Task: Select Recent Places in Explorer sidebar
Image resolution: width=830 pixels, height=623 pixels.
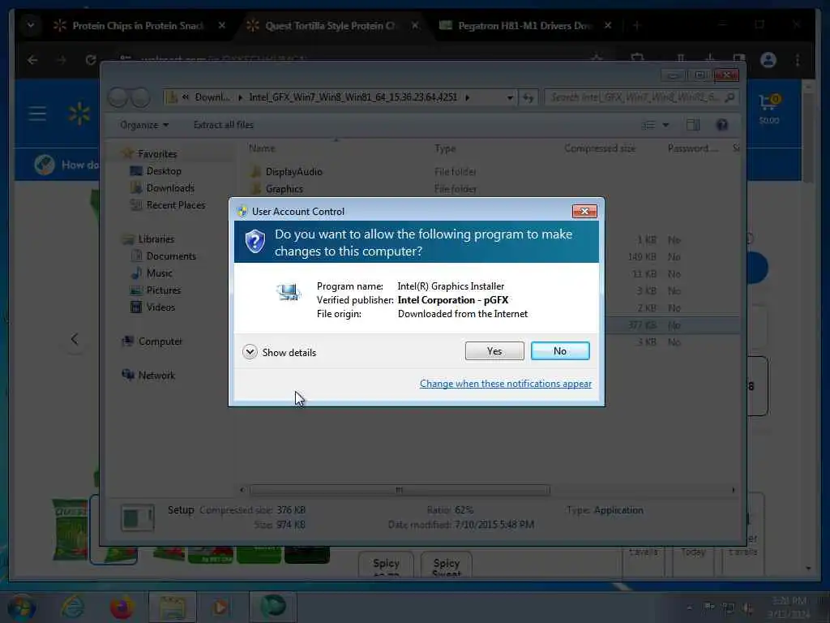Action: 175,205
